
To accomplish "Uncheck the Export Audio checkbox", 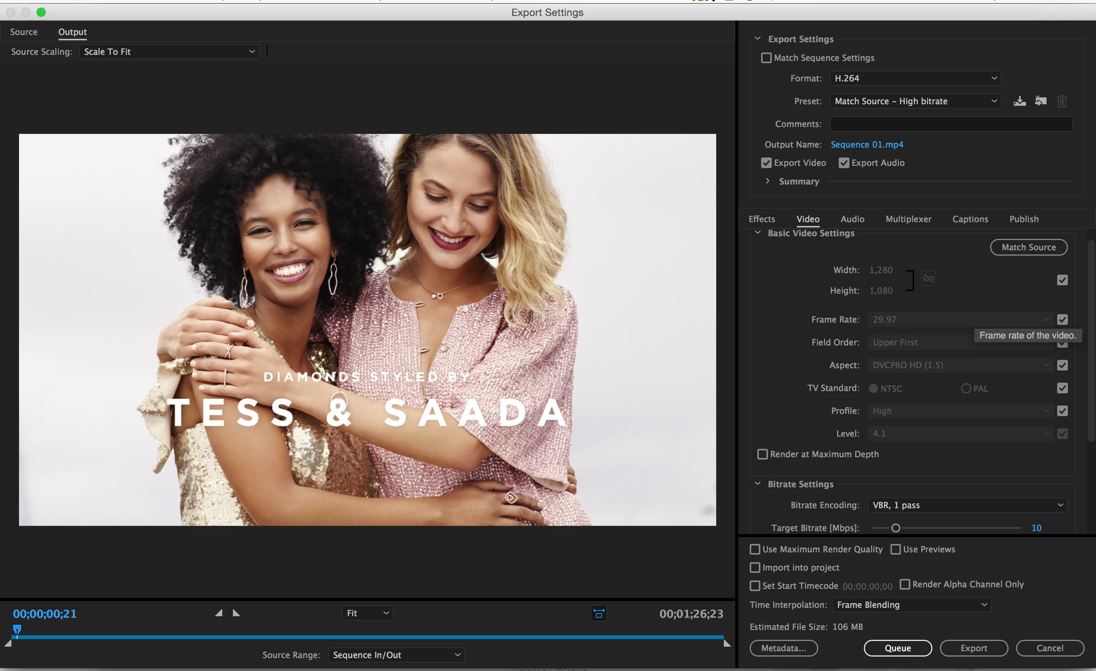I will click(x=844, y=163).
